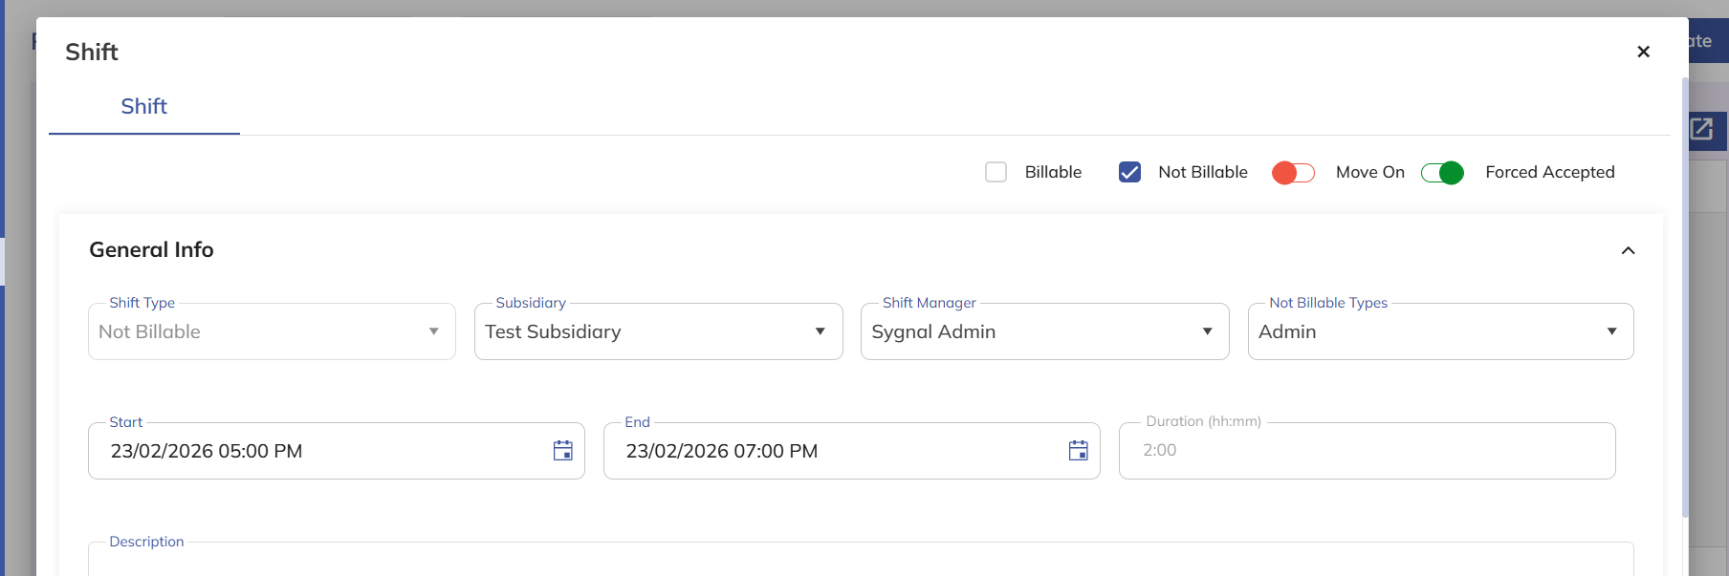Click the open-in-new-window icon behind dialog
The height and width of the screenshot is (576, 1729).
[1702, 129]
